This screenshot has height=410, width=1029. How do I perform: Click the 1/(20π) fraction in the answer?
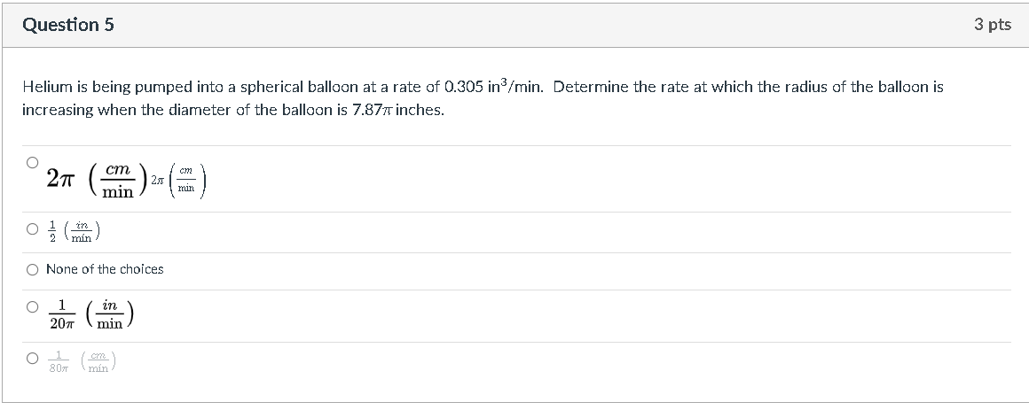(x=62, y=314)
